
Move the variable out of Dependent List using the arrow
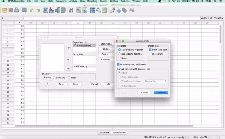pyautogui.click(x=68, y=48)
